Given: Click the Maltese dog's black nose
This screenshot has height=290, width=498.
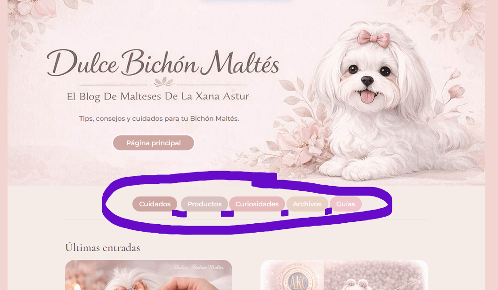Looking at the screenshot, I should (x=367, y=81).
